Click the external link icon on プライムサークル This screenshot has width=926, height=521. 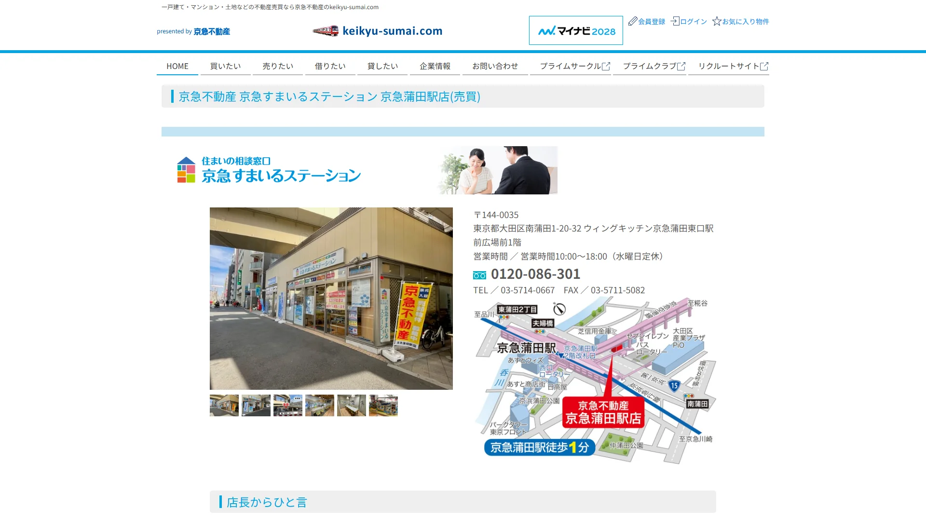(606, 67)
